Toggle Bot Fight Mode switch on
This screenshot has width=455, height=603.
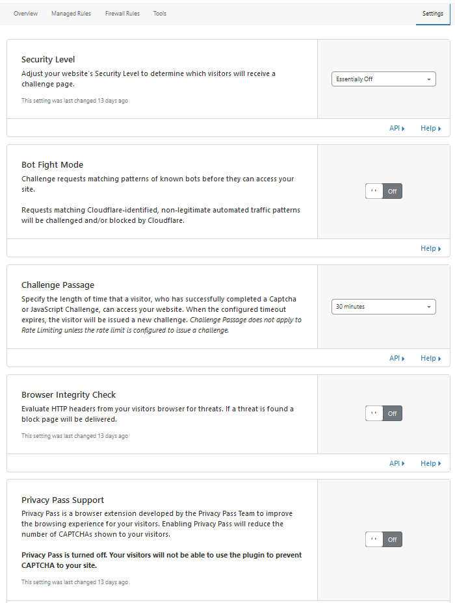pyautogui.click(x=383, y=192)
